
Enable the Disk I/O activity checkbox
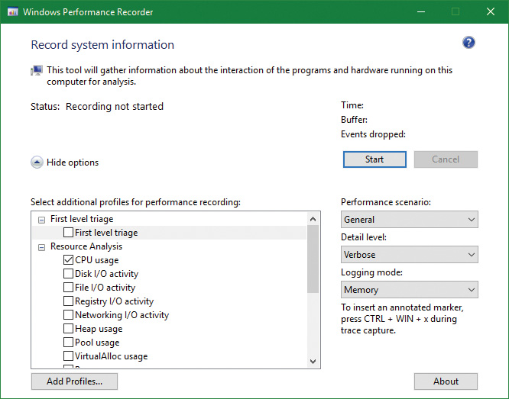[x=69, y=274]
